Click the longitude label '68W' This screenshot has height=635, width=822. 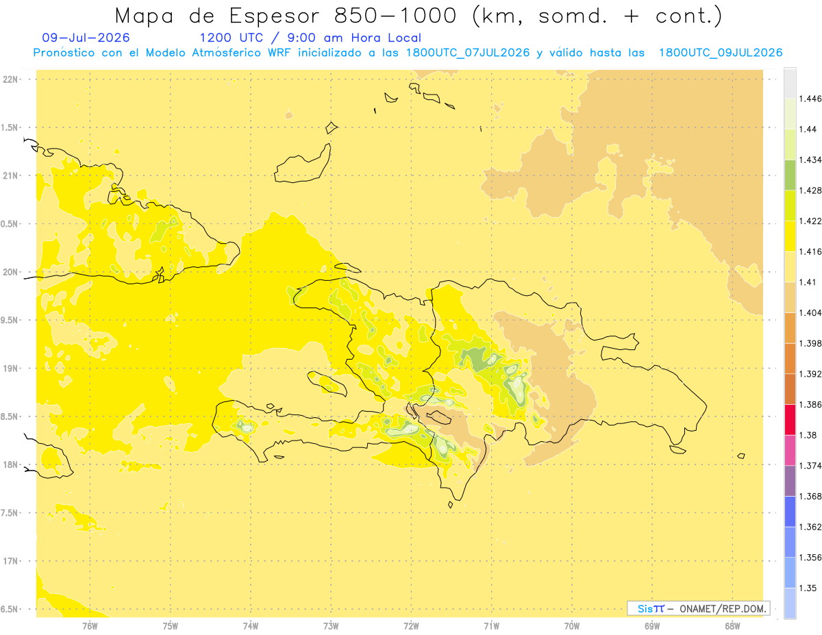tap(732, 626)
